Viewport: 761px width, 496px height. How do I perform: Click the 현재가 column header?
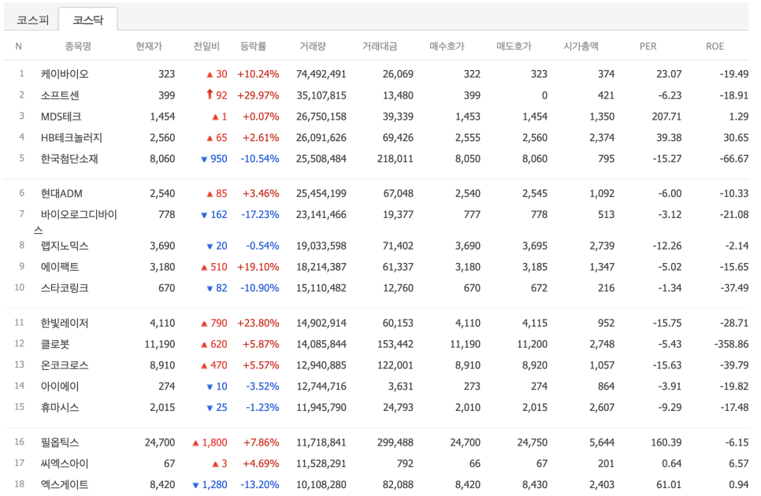pyautogui.click(x=149, y=46)
